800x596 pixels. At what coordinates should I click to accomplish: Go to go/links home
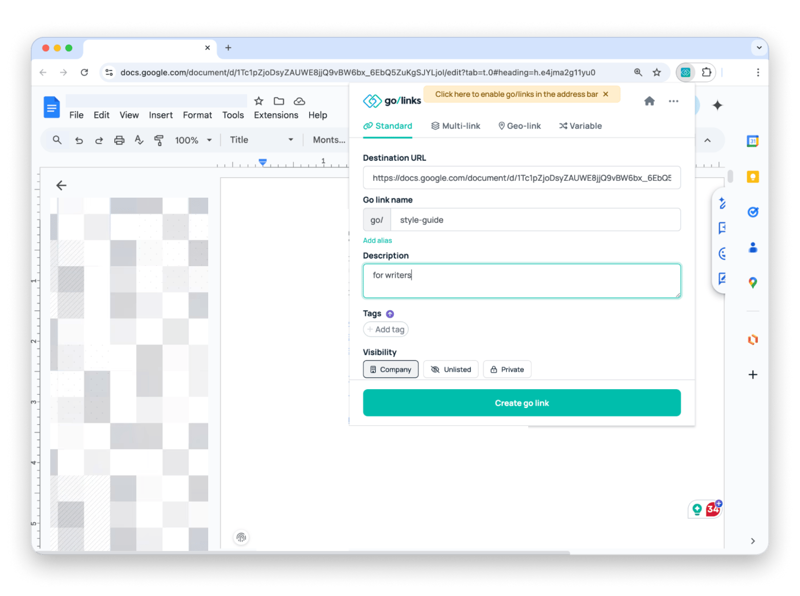click(649, 101)
